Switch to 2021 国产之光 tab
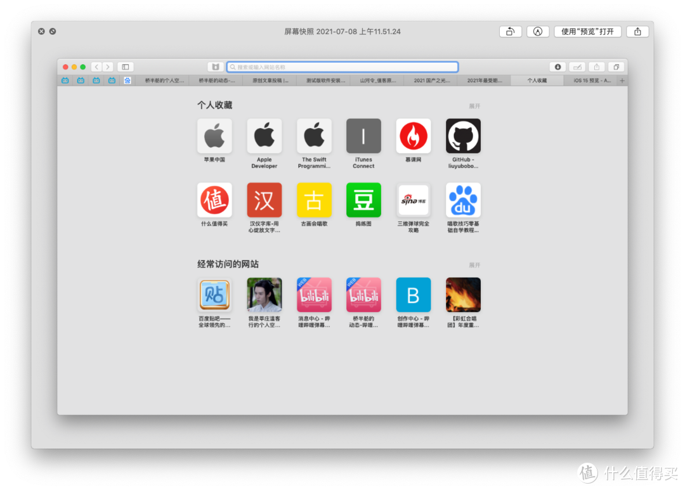This screenshot has width=685, height=490. [432, 81]
